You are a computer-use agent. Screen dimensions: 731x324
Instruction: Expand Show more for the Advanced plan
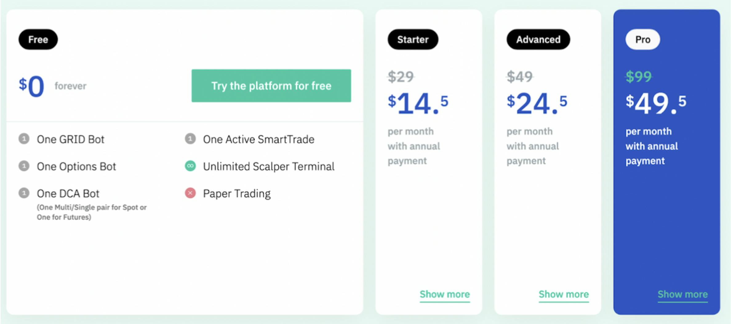click(x=563, y=294)
